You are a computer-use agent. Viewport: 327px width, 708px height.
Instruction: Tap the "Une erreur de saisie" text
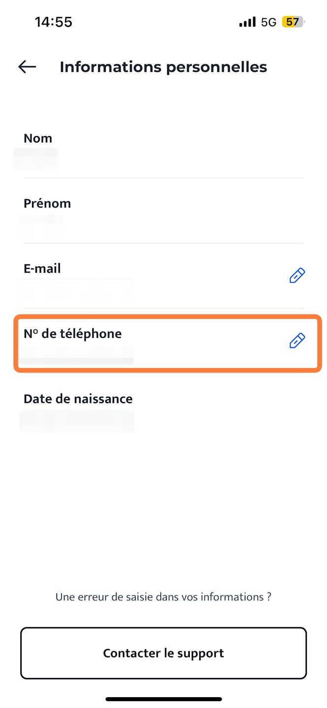[163, 597]
